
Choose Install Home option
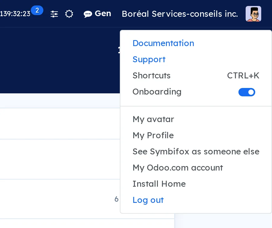[x=159, y=184]
